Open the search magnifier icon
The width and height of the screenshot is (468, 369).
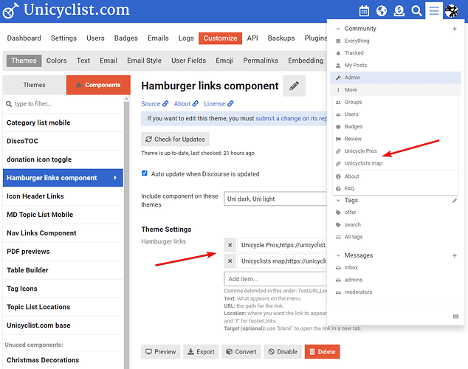point(416,11)
